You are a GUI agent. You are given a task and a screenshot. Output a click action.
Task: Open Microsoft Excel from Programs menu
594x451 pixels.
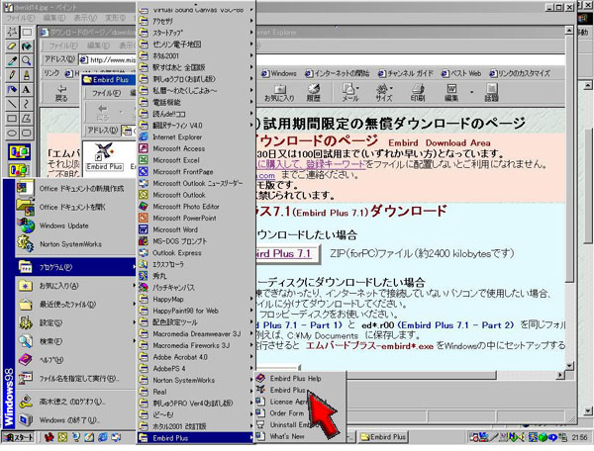coord(176,160)
